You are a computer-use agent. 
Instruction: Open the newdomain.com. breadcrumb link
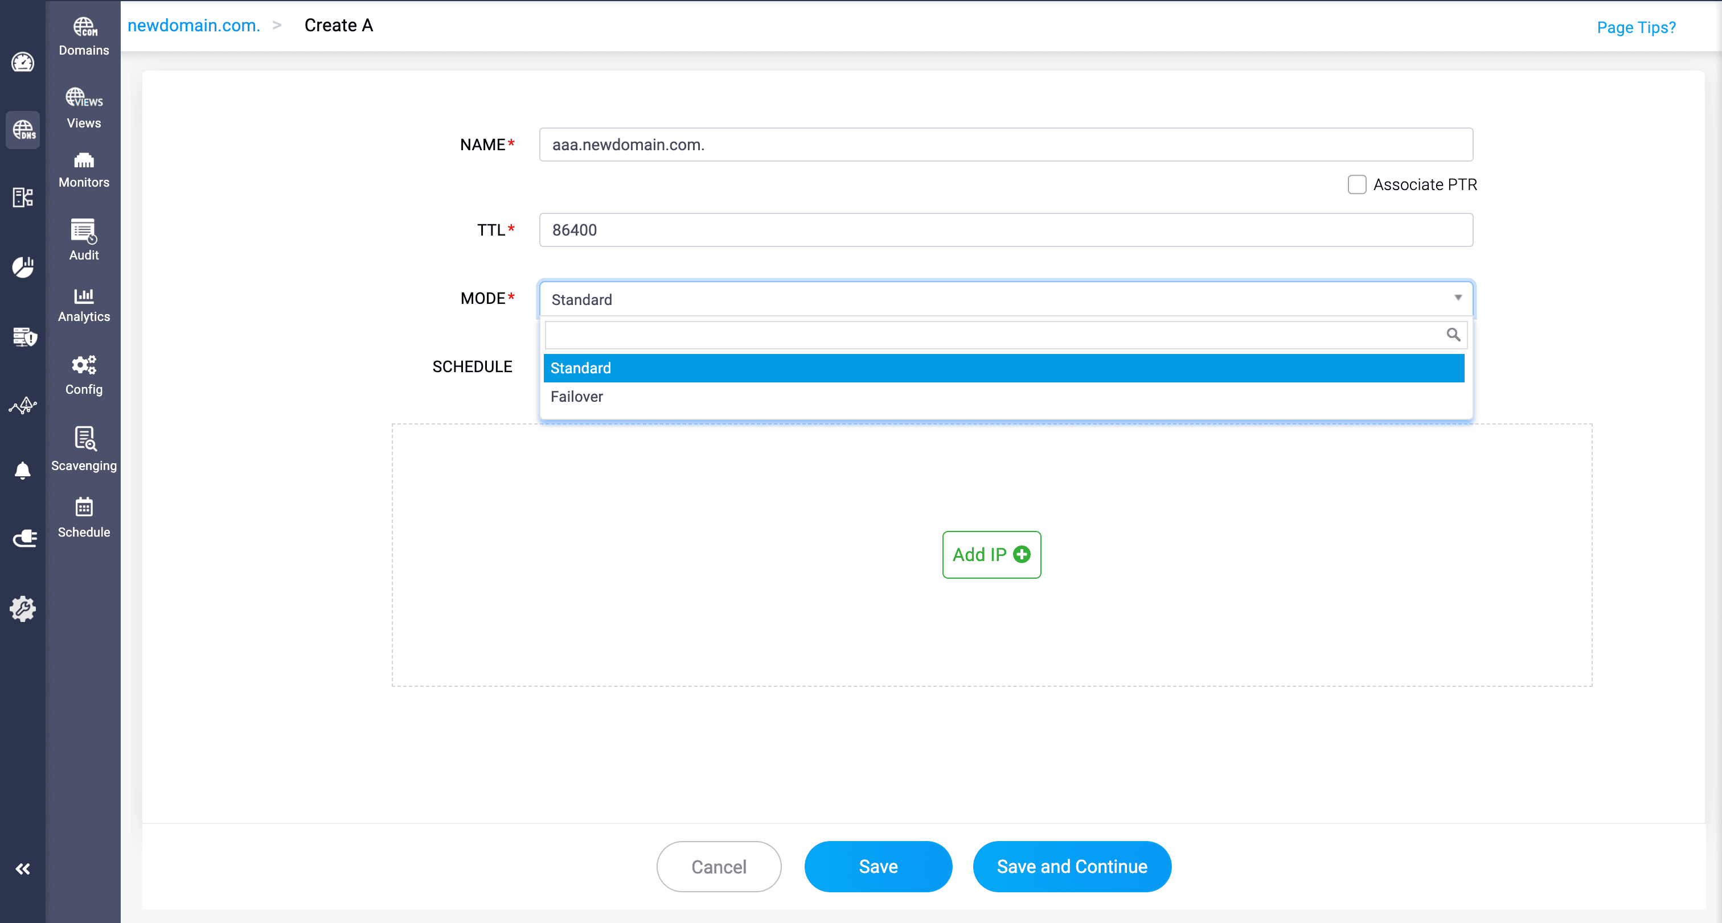[x=193, y=26]
